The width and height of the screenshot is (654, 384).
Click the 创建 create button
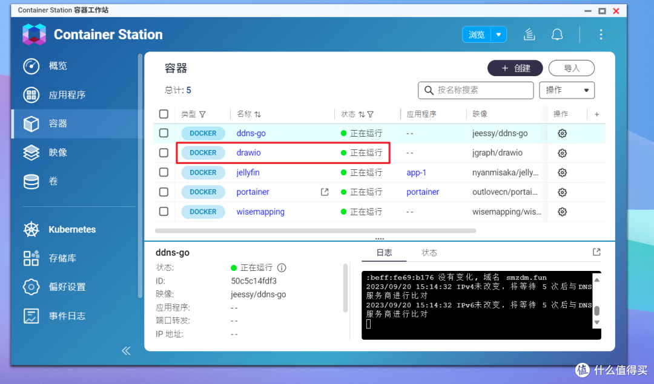pyautogui.click(x=515, y=68)
